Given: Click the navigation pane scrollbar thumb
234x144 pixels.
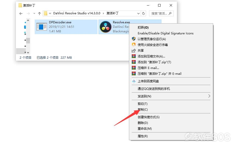Looking at the screenshot, I should [x=28, y=41].
